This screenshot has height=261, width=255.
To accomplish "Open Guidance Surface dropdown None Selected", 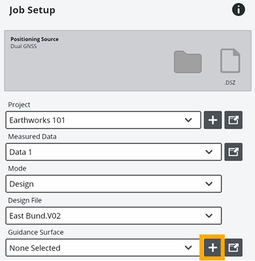I will pos(103,247).
